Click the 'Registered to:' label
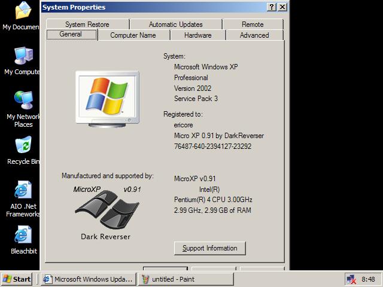 (183, 114)
